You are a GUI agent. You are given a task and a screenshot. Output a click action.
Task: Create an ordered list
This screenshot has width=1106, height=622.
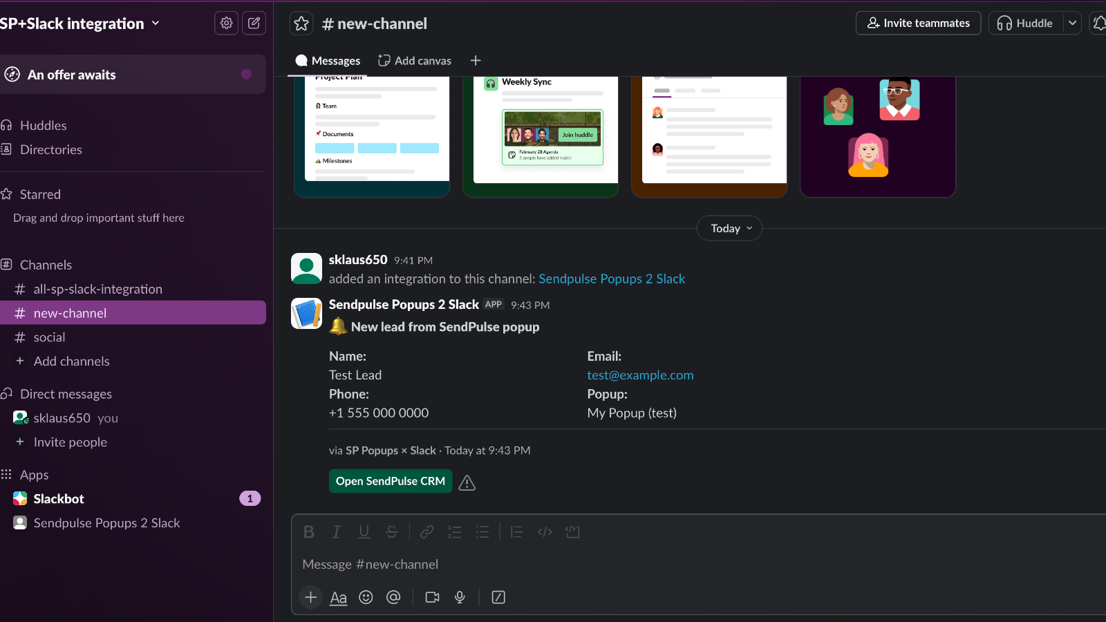[x=455, y=531]
